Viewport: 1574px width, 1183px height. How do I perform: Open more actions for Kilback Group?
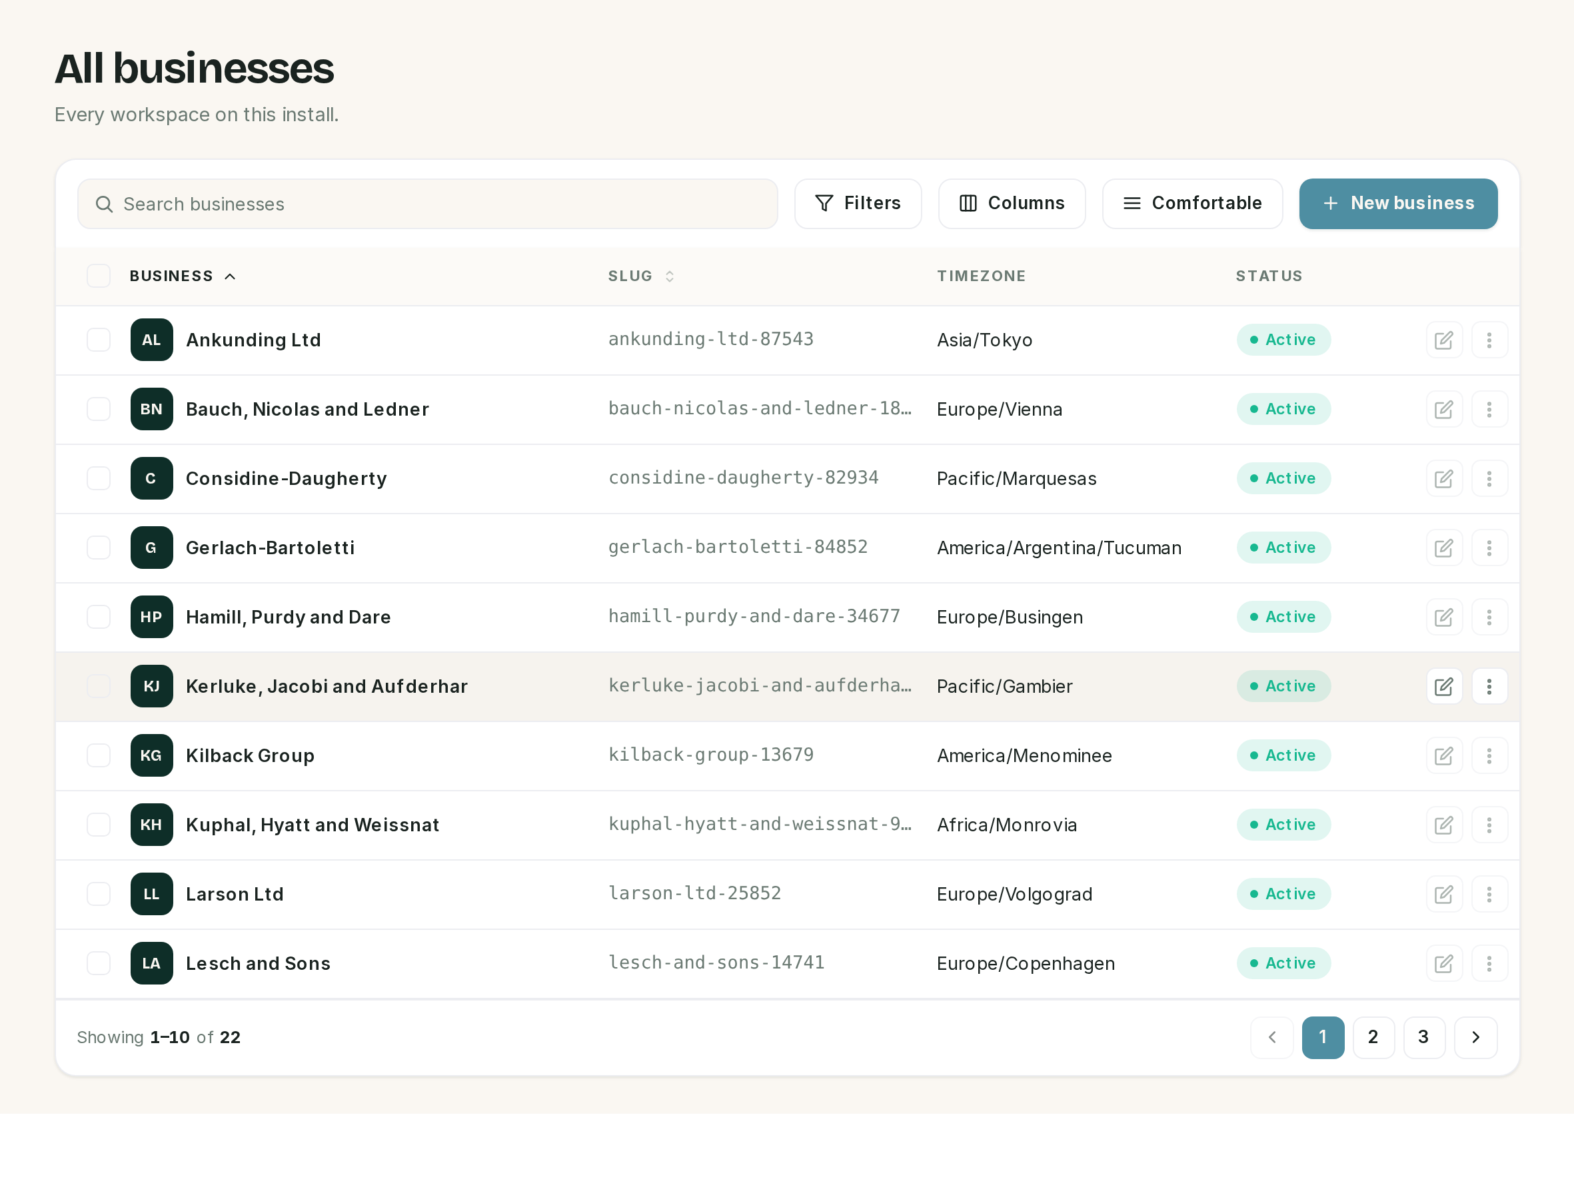[x=1489, y=755]
